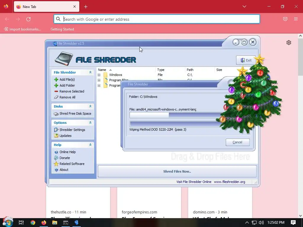
Task: Click the volume icon in system tray
Action: 261,223
